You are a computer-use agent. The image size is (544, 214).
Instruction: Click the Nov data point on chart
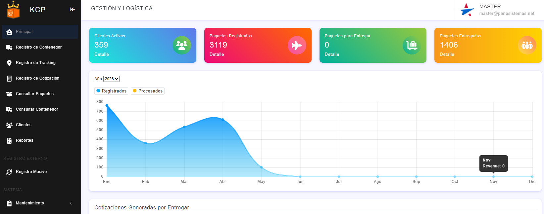pyautogui.click(x=493, y=177)
